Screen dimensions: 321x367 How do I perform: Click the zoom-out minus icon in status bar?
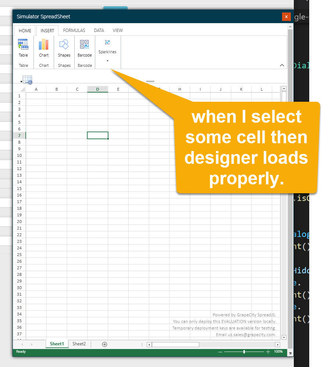220,352
